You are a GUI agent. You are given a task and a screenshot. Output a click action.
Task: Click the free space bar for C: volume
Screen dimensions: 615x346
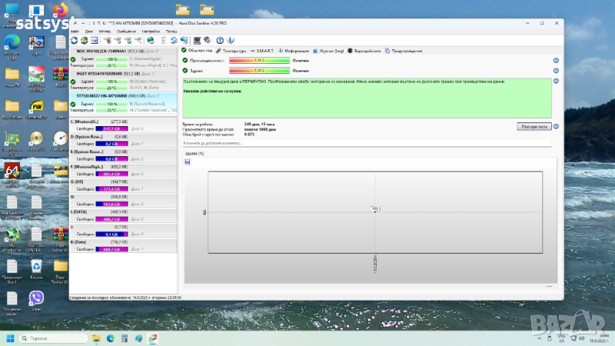(x=111, y=128)
